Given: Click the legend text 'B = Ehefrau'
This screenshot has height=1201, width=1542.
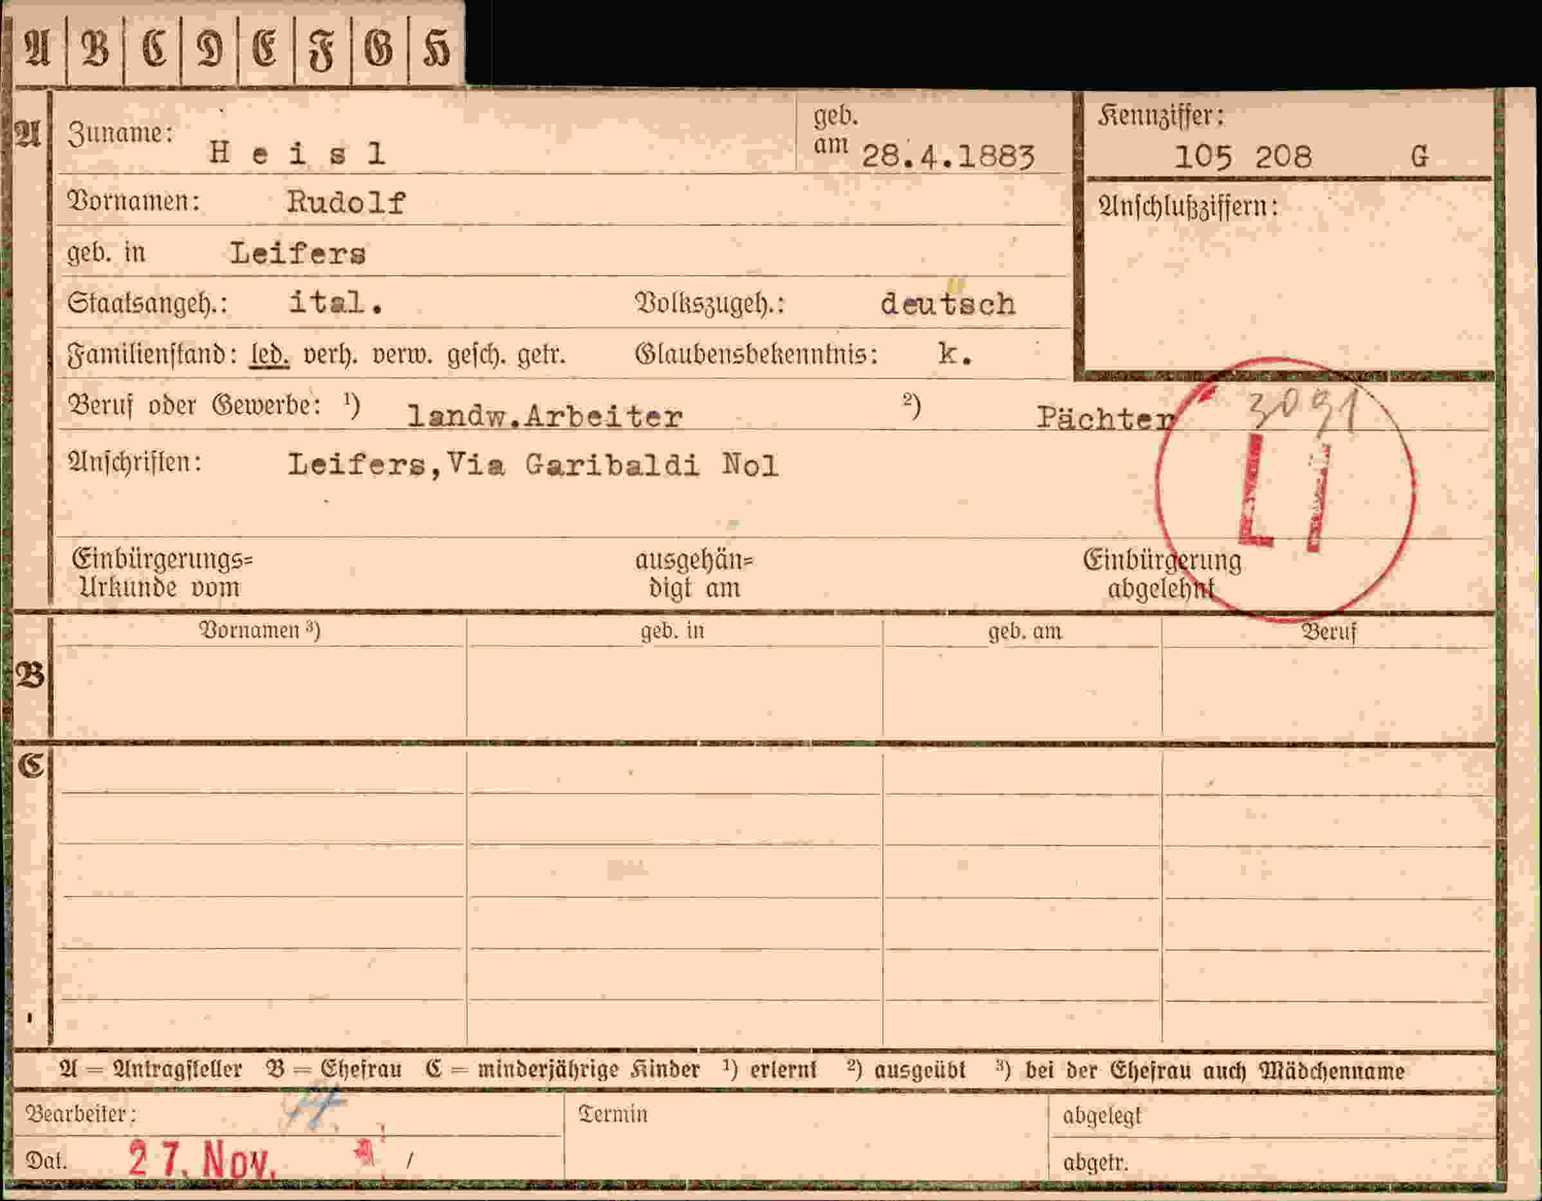Looking at the screenshot, I should click(x=333, y=1070).
